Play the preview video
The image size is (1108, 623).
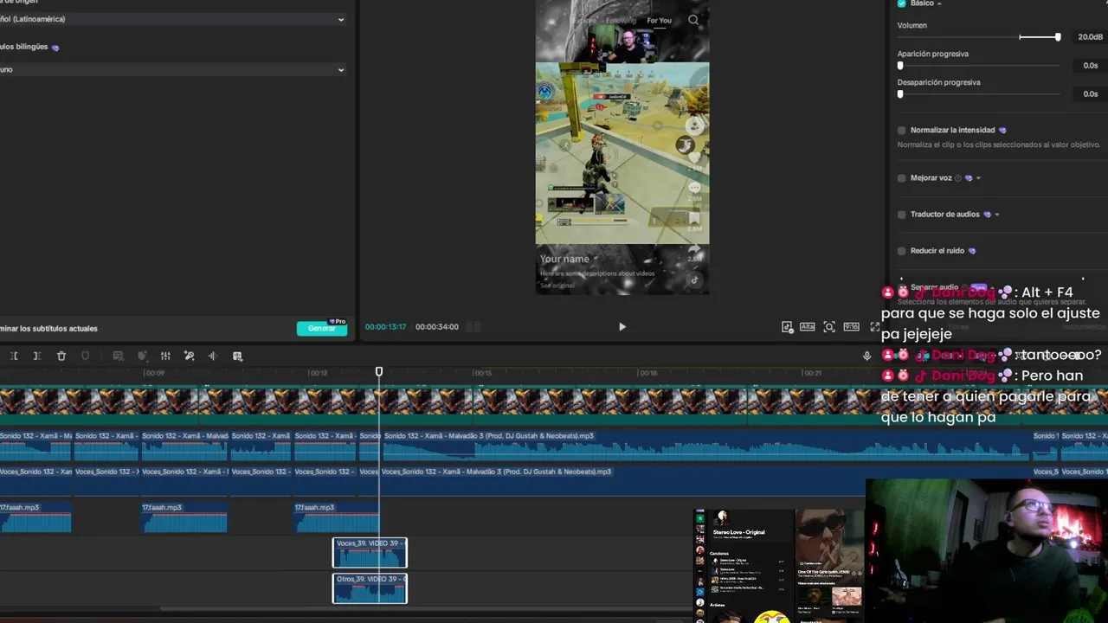622,327
